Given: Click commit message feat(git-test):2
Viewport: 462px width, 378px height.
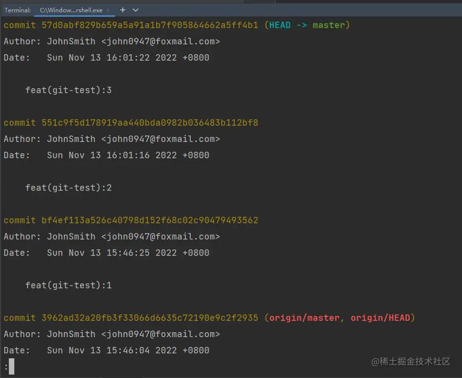Looking at the screenshot, I should [x=69, y=188].
